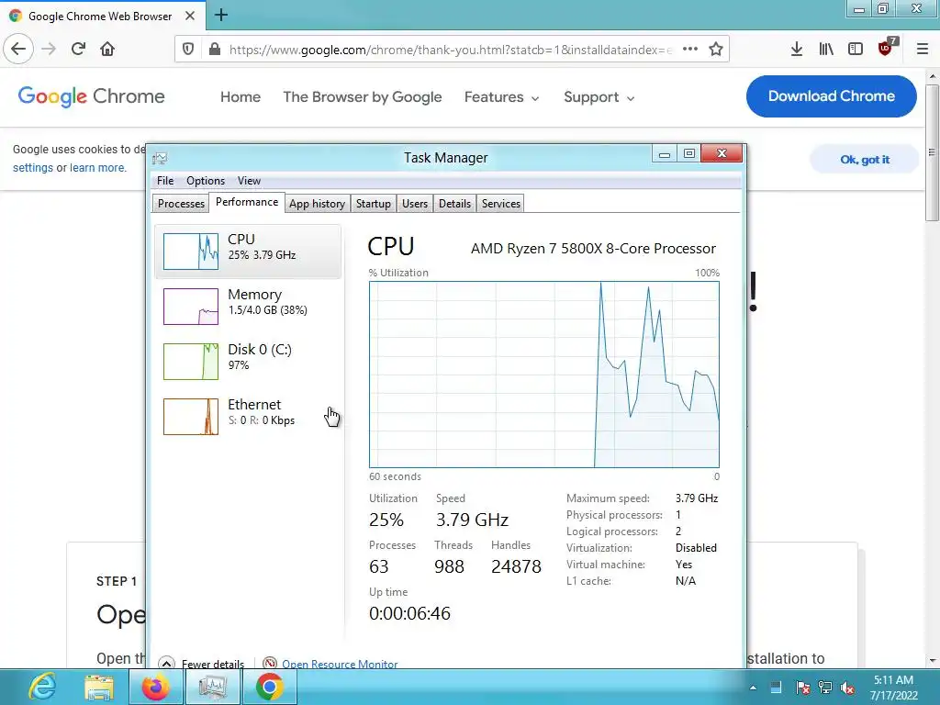Switch to Users tab
940x705 pixels.
coord(415,204)
